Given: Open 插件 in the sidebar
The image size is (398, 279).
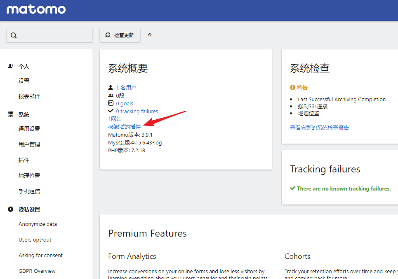Looking at the screenshot, I should click(24, 160).
